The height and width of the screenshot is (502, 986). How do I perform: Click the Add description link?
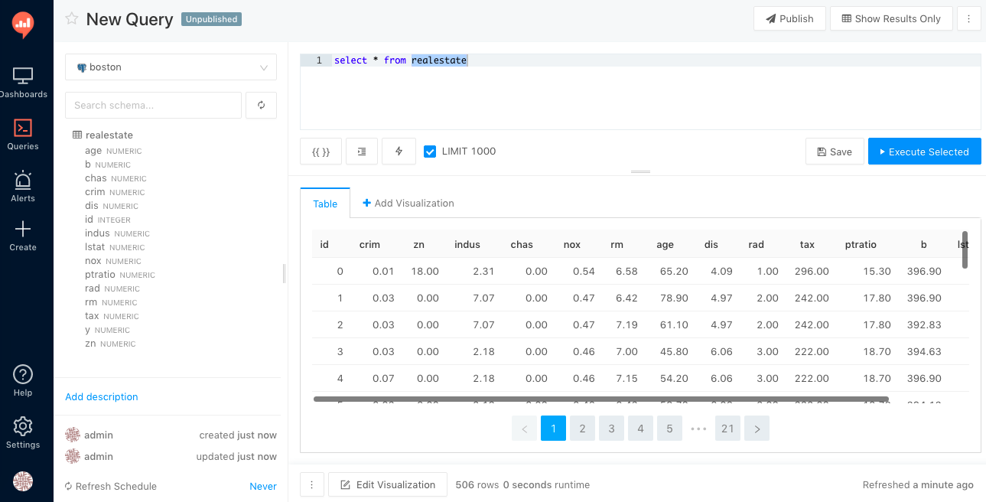point(102,396)
